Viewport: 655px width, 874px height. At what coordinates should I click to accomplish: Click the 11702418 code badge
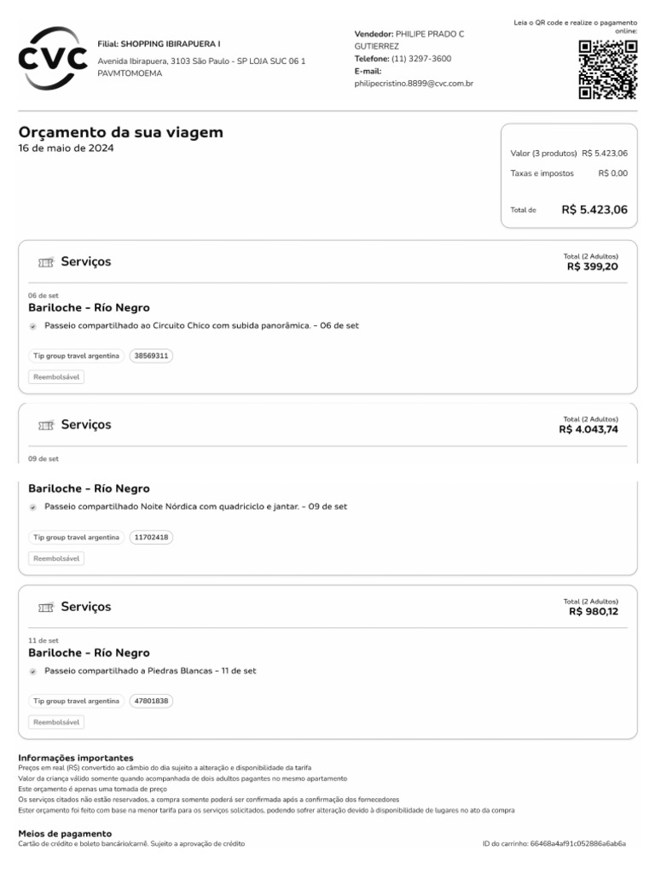point(151,538)
